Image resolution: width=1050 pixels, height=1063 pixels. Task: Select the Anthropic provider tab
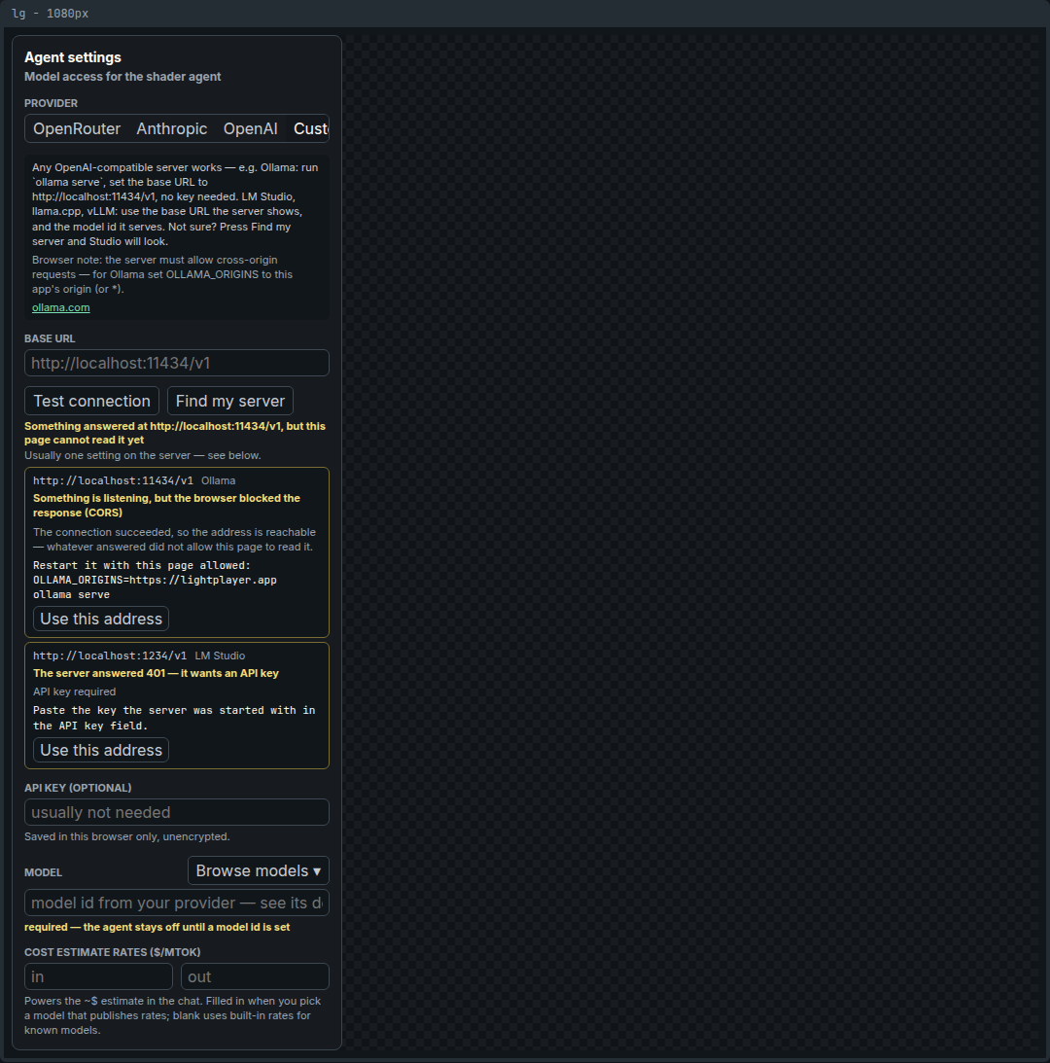tap(172, 128)
